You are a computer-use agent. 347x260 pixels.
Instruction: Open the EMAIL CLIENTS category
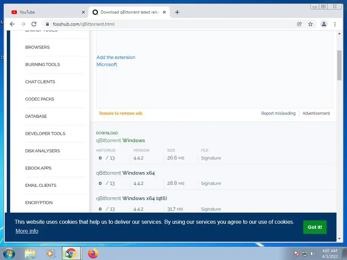tap(41, 185)
